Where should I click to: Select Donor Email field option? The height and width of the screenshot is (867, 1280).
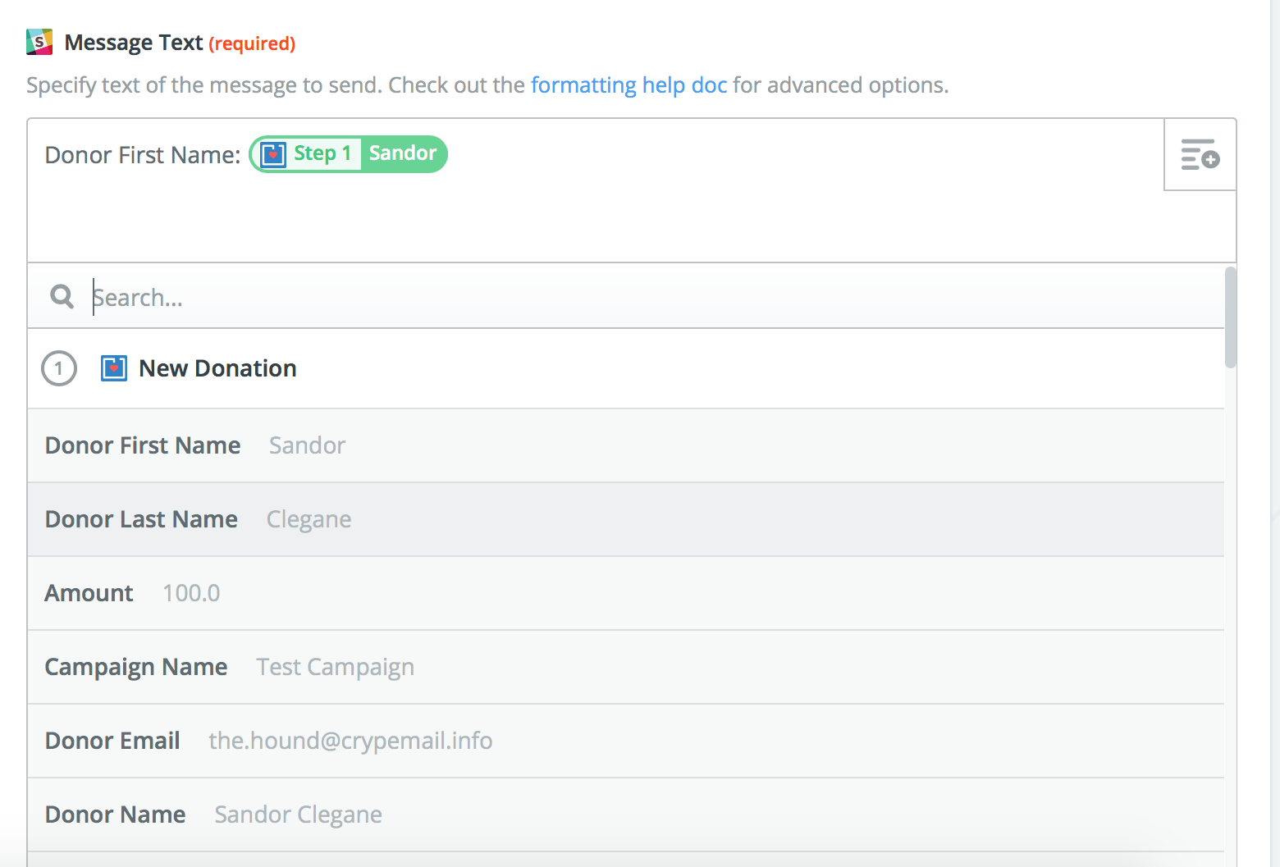tap(268, 741)
